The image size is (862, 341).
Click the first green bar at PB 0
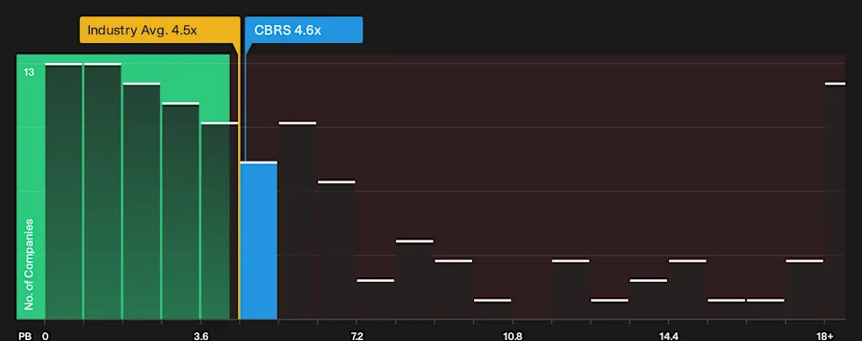tap(64, 192)
